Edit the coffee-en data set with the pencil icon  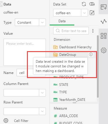92,13
